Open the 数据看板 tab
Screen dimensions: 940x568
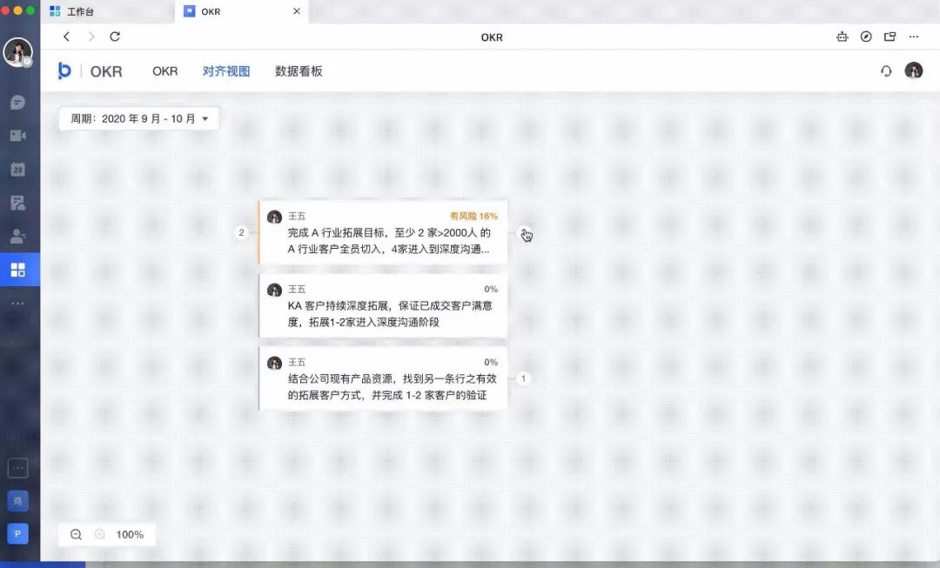(x=299, y=71)
